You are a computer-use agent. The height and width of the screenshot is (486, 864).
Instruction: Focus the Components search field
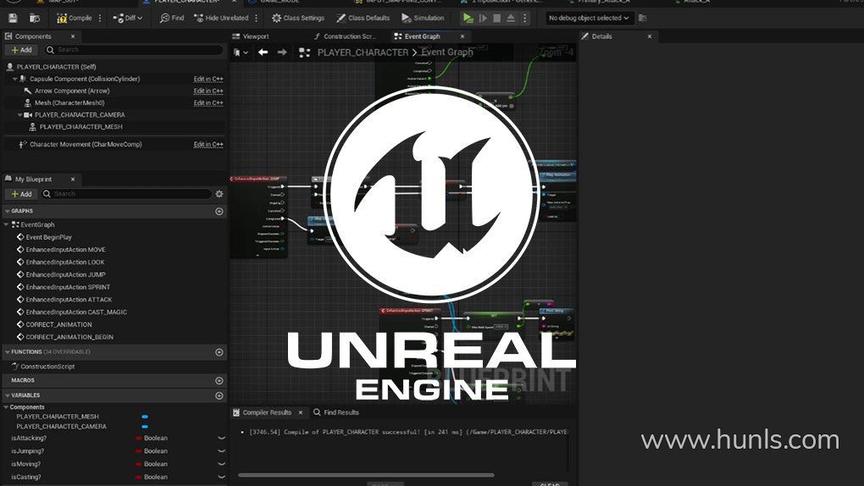[133, 50]
